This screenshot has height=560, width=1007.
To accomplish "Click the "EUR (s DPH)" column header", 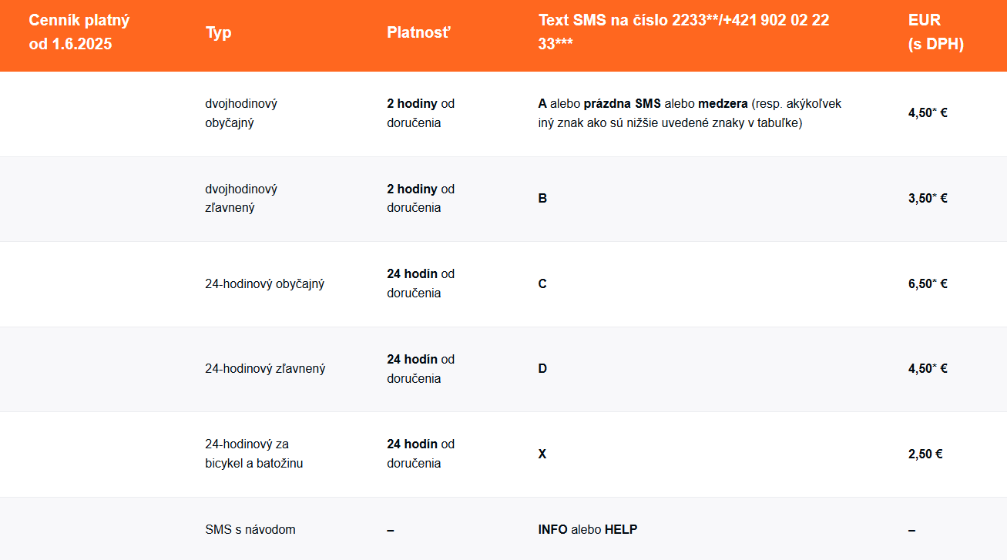I will coord(935,32).
